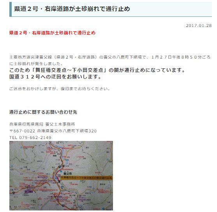Click the route shield beside the upper X marker
Viewport: 217px width, 212px height.
click(60, 167)
